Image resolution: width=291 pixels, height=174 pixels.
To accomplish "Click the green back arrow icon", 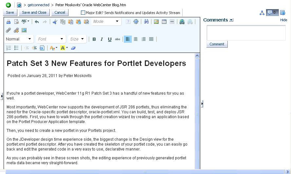I will [x=8, y=5].
